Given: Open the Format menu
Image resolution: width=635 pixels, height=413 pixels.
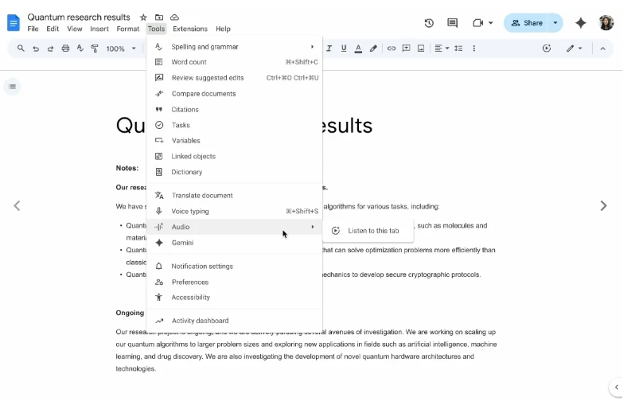Looking at the screenshot, I should (x=128, y=29).
